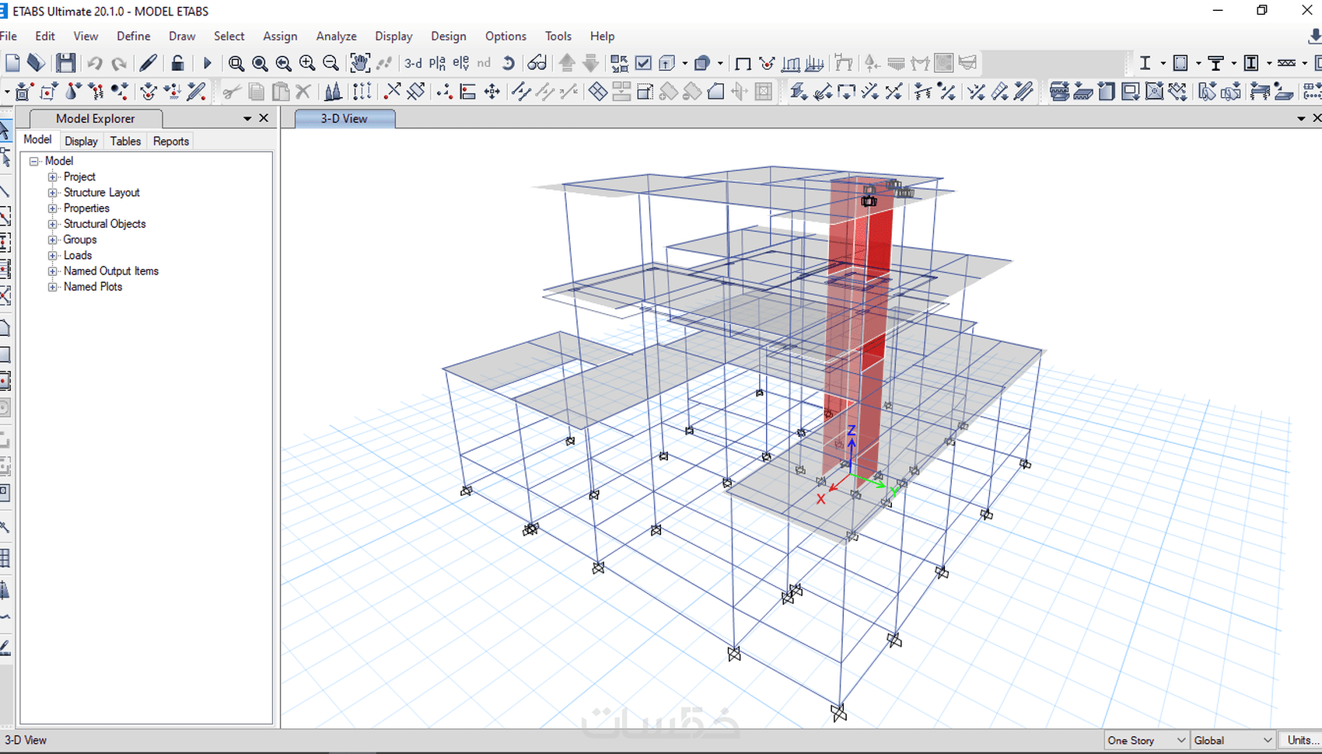Viewport: 1322px width, 754px height.
Task: Click the towers add-to-model icon
Action: pos(333,92)
